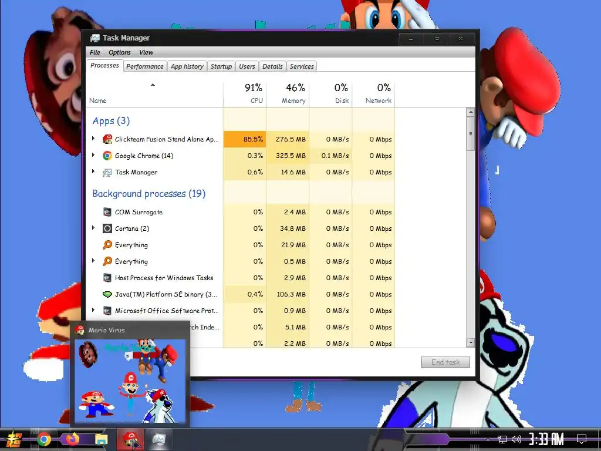The image size is (601, 451).
Task: Switch to the App history tab
Action: (187, 66)
